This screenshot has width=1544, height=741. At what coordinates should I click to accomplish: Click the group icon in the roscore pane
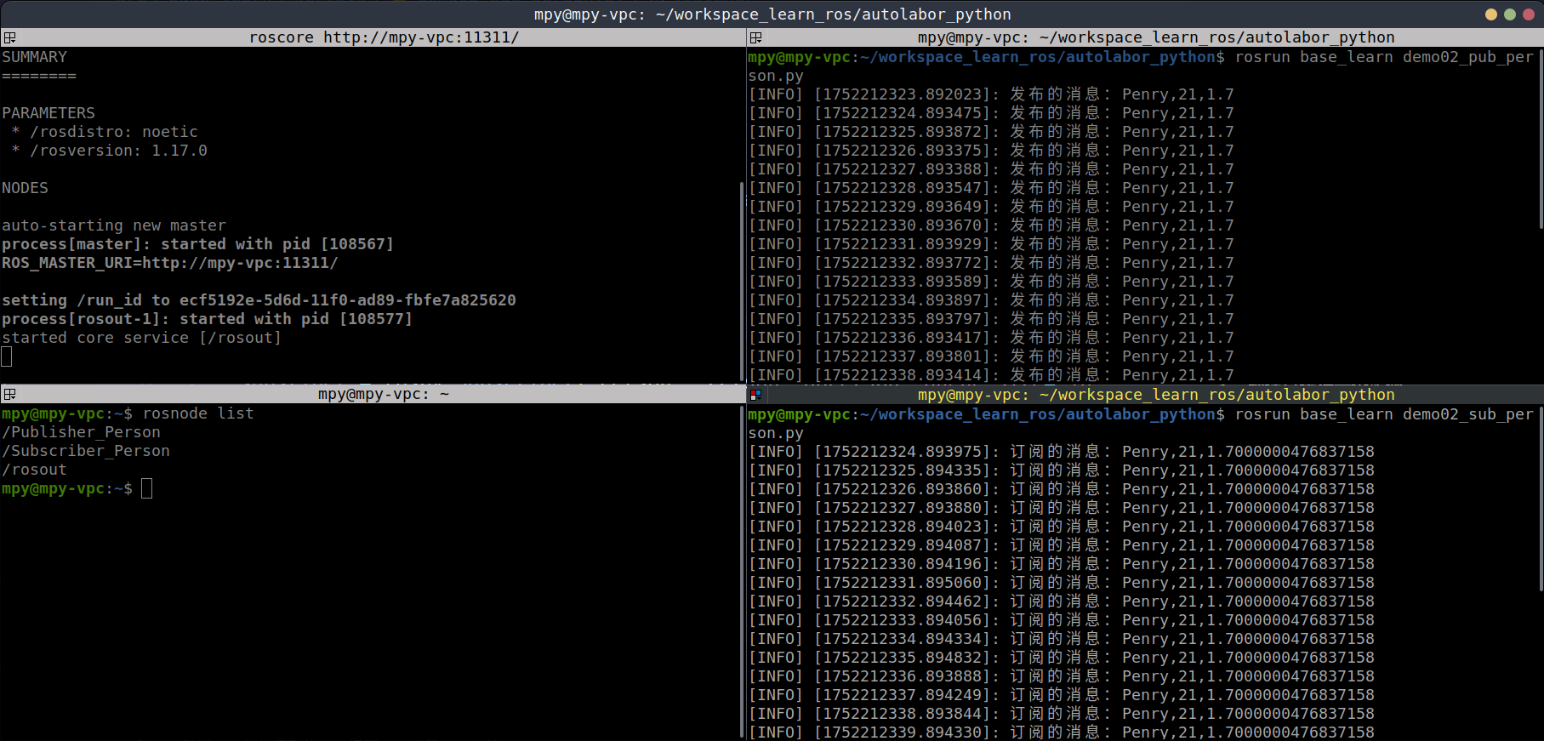coord(9,37)
